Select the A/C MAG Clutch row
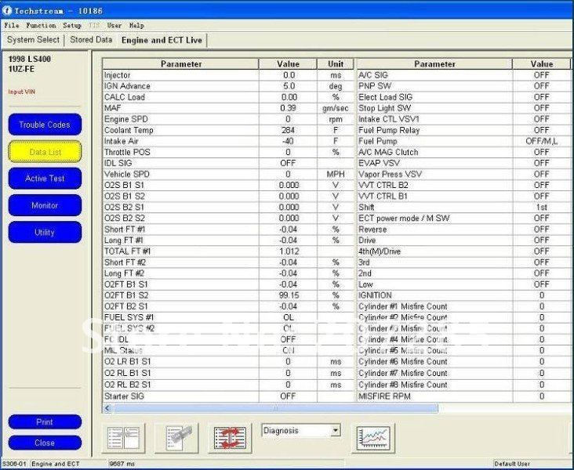The width and height of the screenshot is (574, 470). point(463,152)
